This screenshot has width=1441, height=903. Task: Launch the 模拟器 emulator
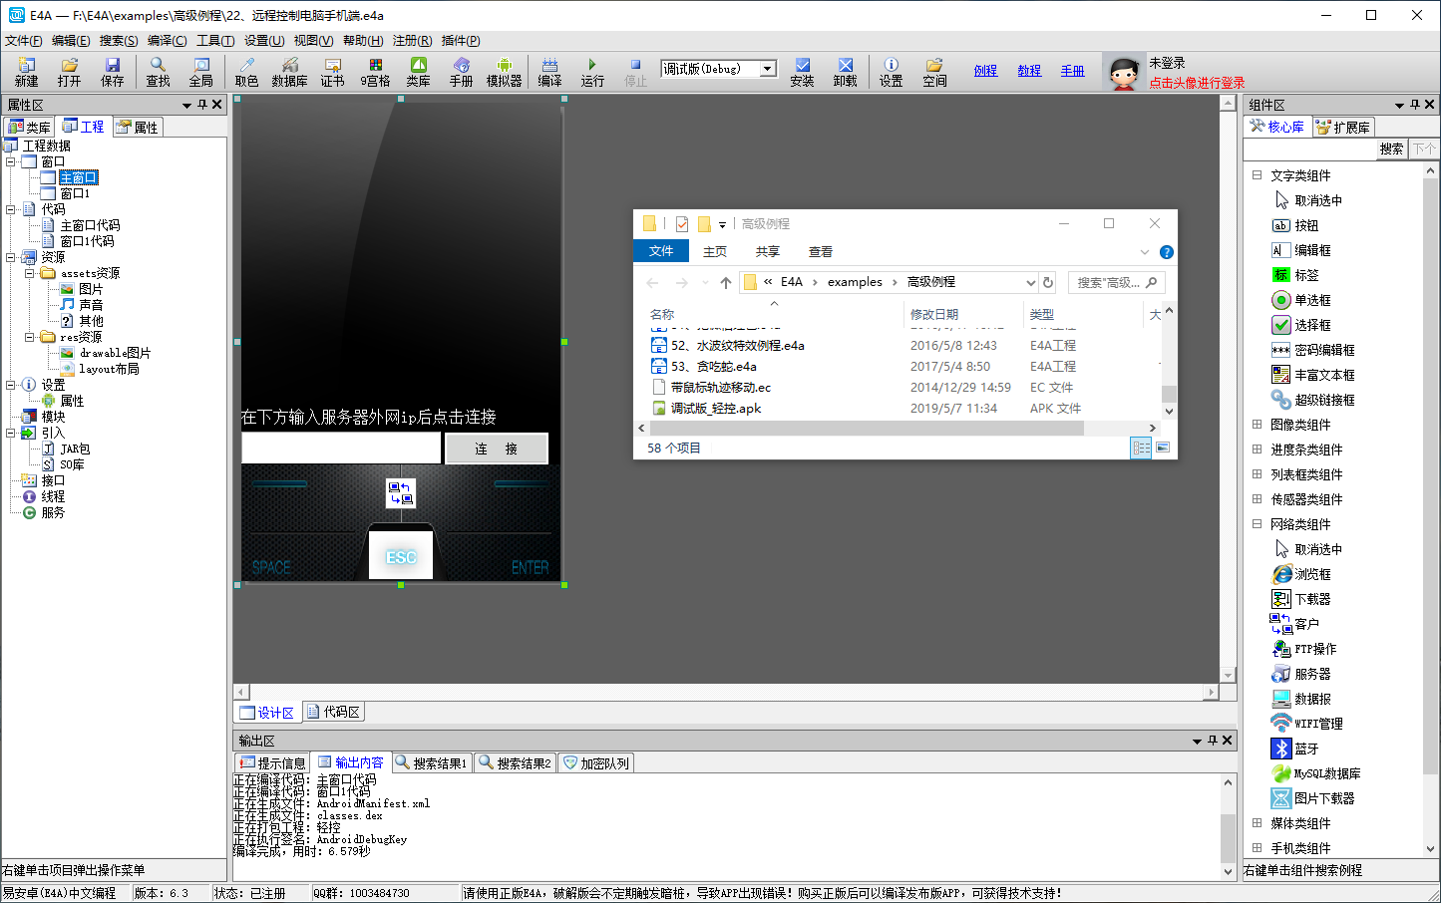coord(505,72)
